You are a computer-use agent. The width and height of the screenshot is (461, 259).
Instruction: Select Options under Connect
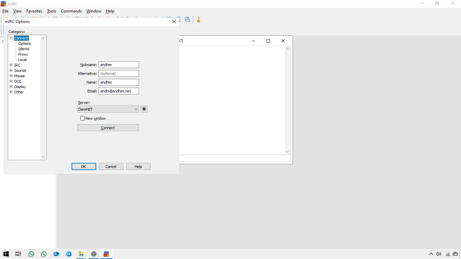point(25,44)
